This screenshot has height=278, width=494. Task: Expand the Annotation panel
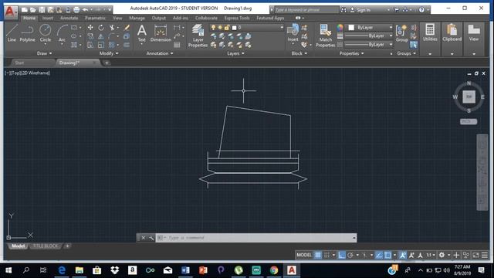tap(160, 53)
